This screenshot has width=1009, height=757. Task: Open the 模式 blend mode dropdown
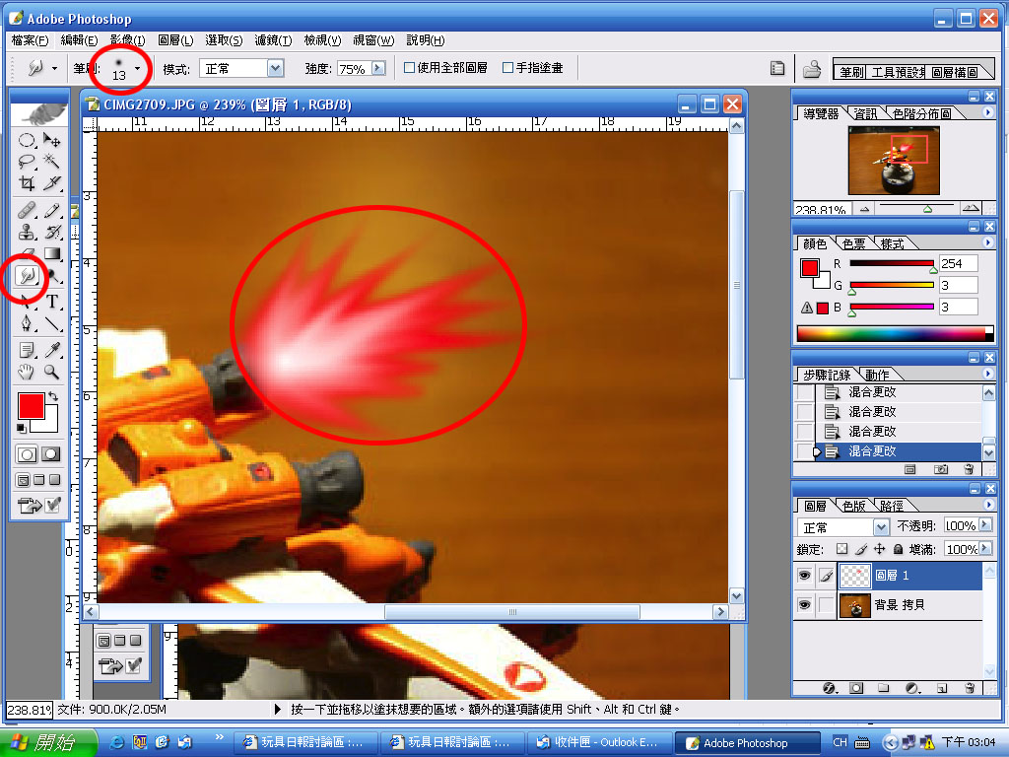click(275, 68)
